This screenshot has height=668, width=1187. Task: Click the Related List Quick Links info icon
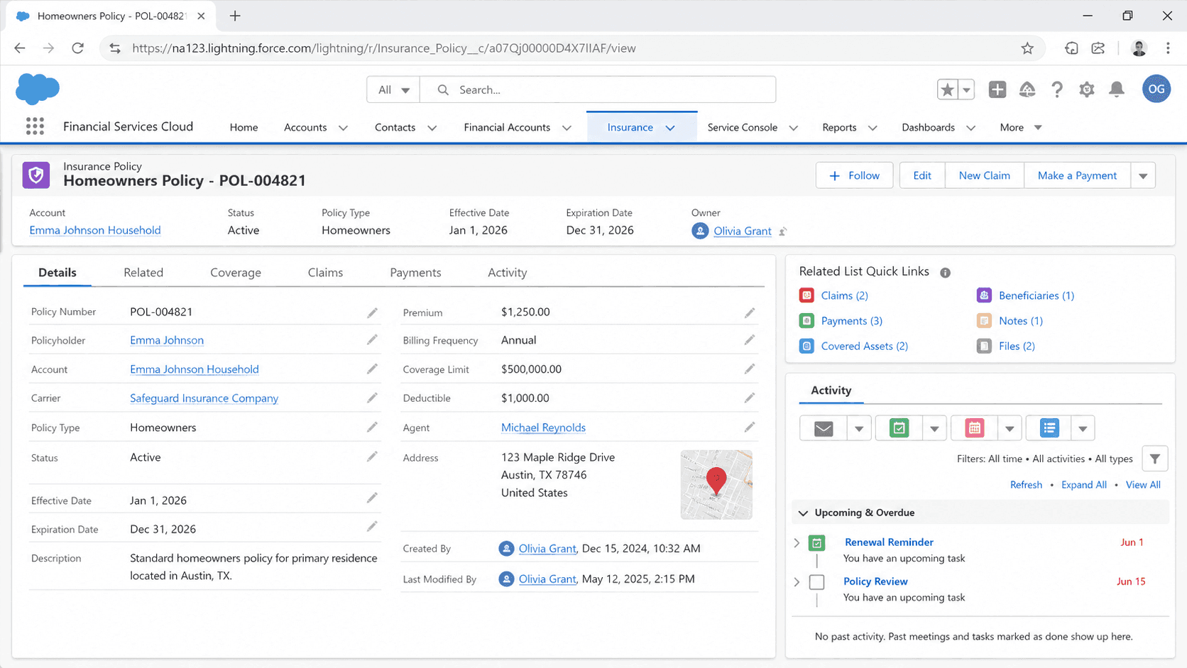tap(945, 273)
